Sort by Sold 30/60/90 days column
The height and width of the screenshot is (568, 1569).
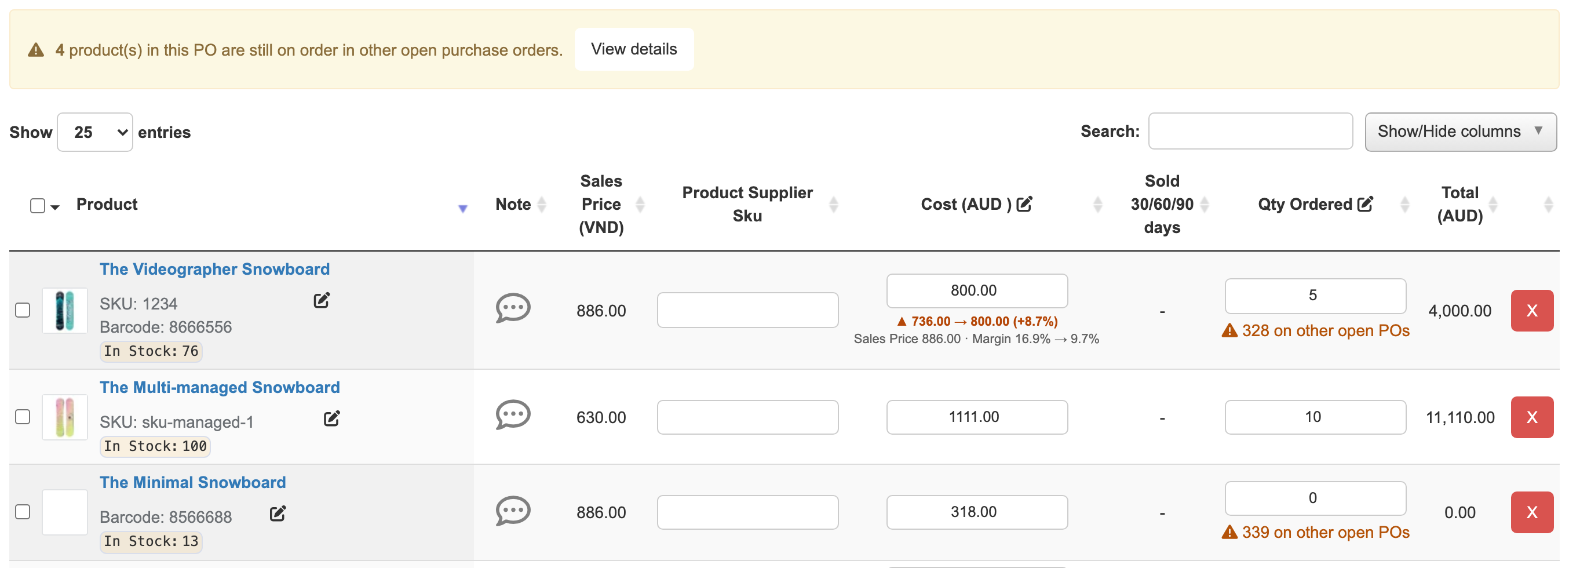[1204, 204]
